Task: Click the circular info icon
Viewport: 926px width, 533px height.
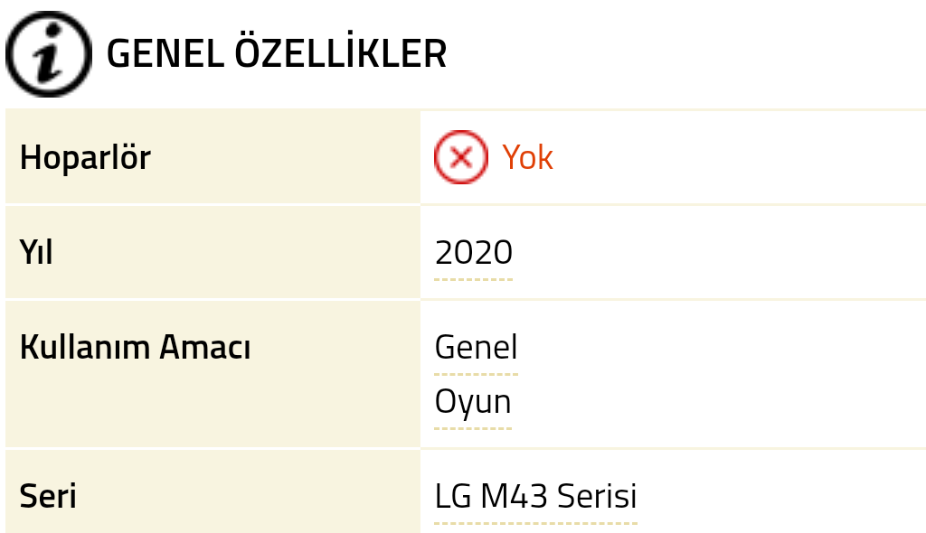Action: (48, 54)
